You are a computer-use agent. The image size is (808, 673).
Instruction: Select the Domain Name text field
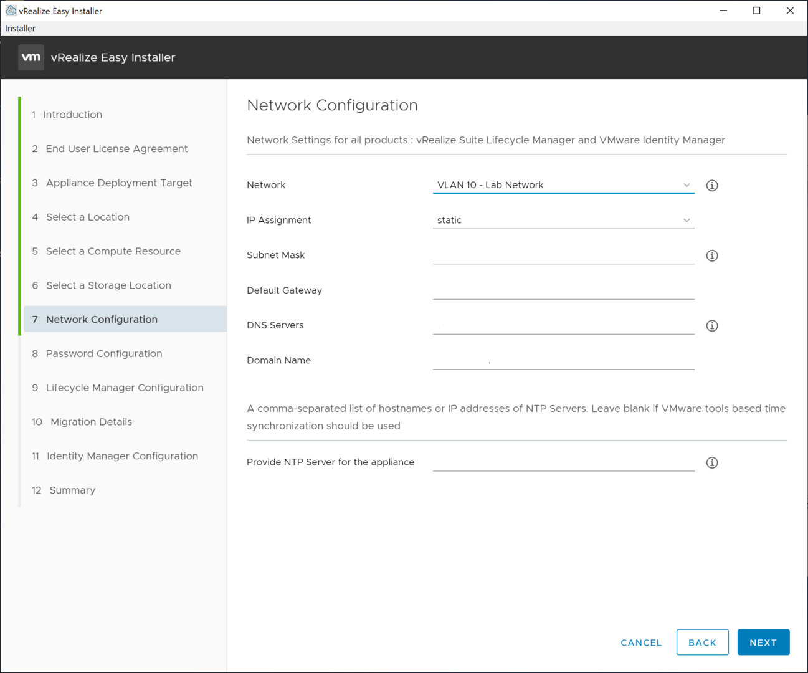point(563,360)
